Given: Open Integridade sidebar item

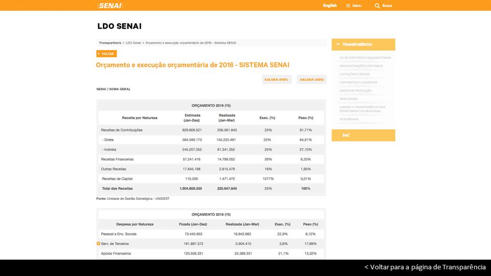Looking at the screenshot, I should click(x=349, y=119).
